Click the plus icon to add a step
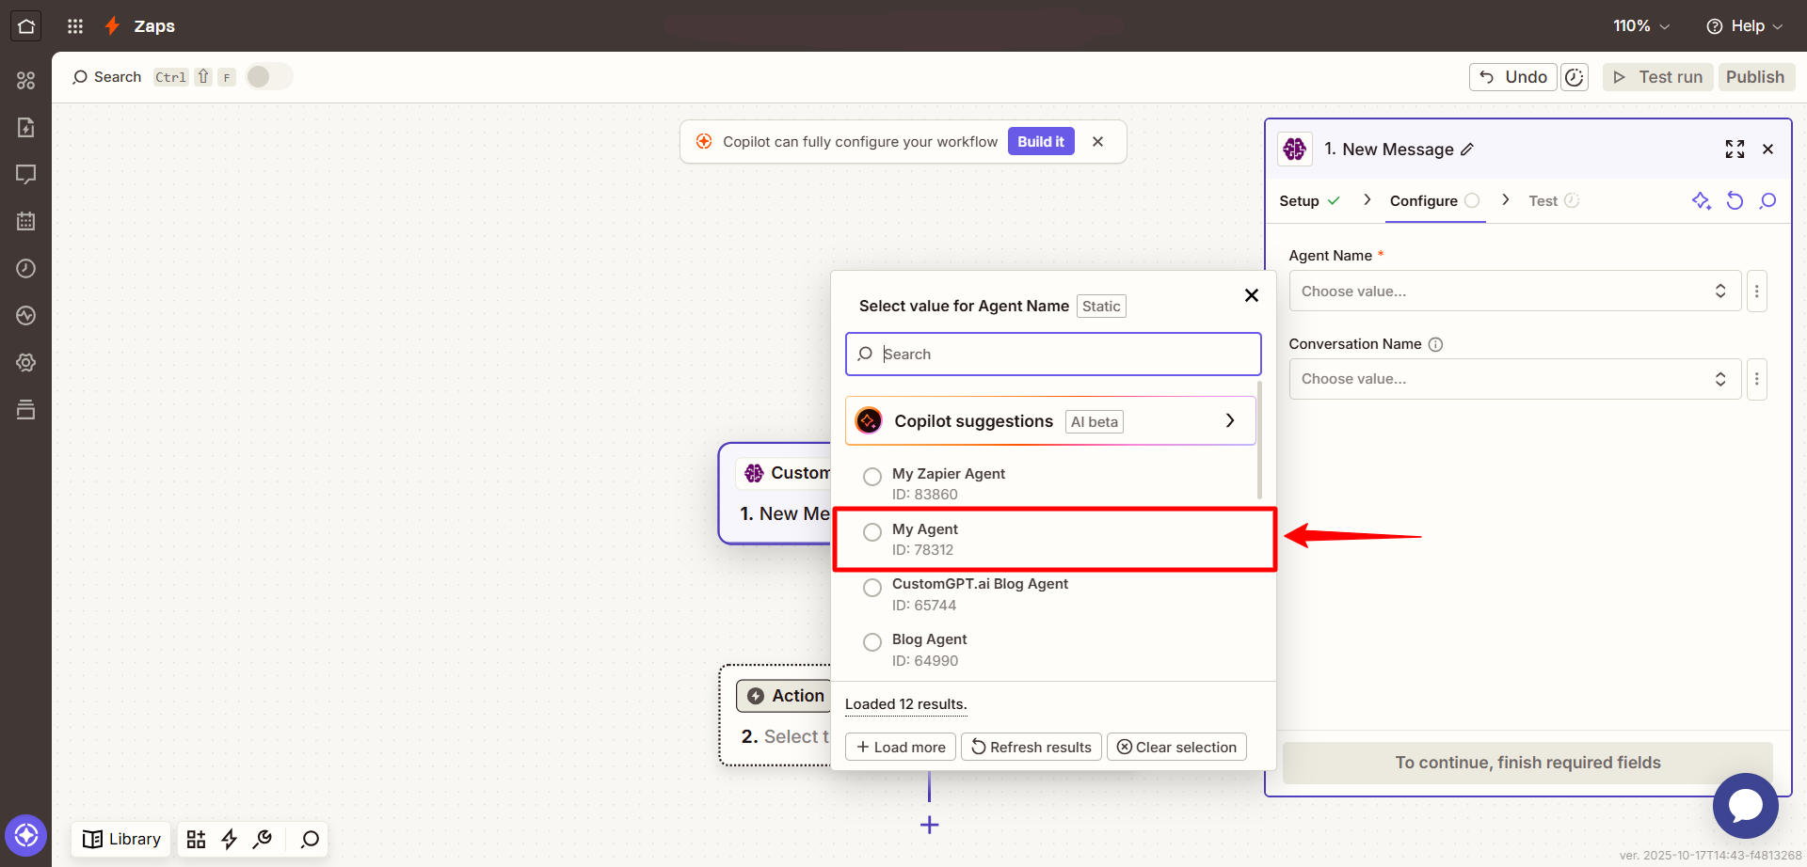This screenshot has width=1807, height=867. coord(929,825)
